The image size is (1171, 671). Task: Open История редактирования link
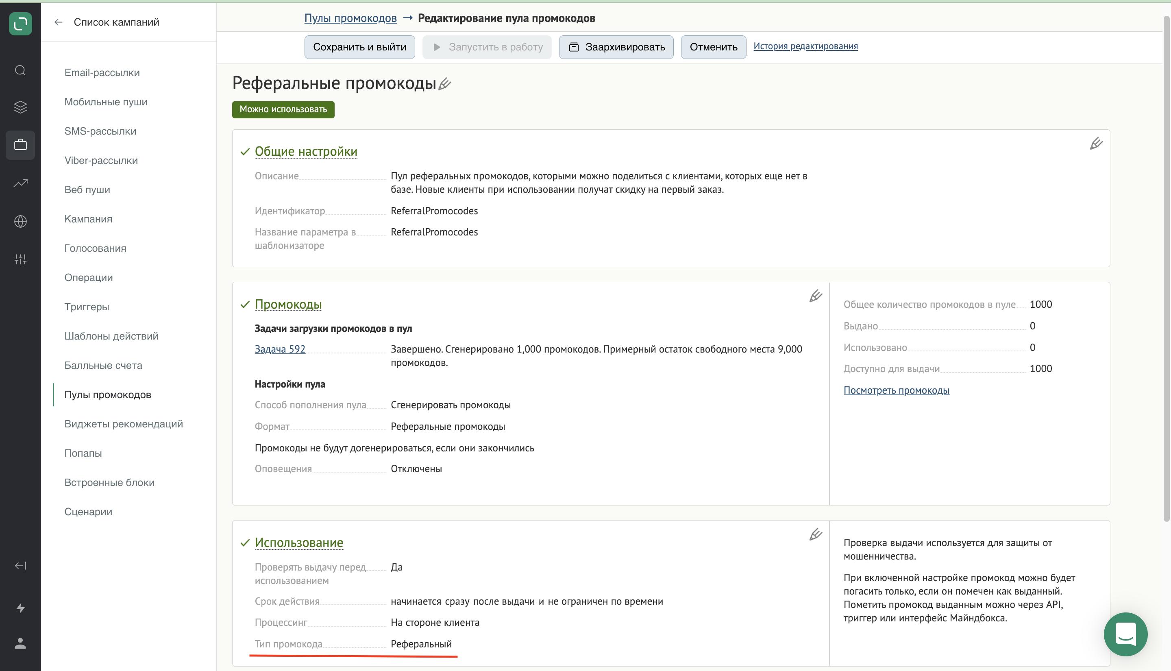pyautogui.click(x=805, y=46)
